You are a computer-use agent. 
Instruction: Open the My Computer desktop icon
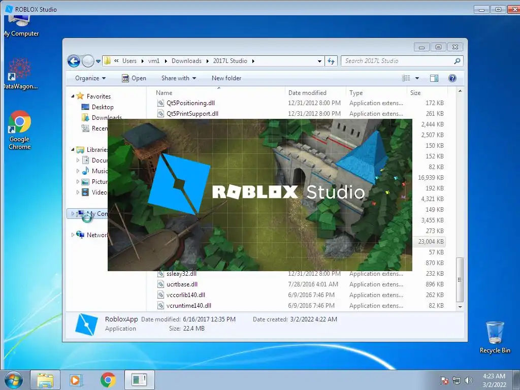[x=20, y=26]
